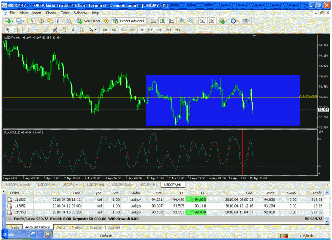
Task: Open the File menu
Action: click(x=12, y=13)
